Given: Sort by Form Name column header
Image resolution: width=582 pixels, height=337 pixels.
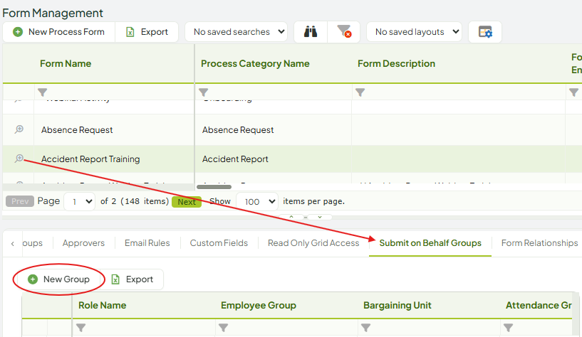Looking at the screenshot, I should click(x=66, y=64).
